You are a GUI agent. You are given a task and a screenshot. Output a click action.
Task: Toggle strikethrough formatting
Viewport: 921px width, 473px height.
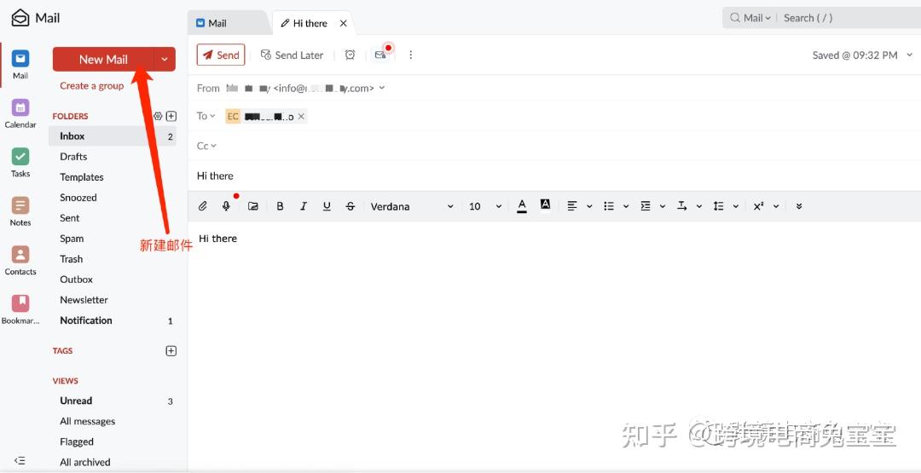[x=350, y=206]
